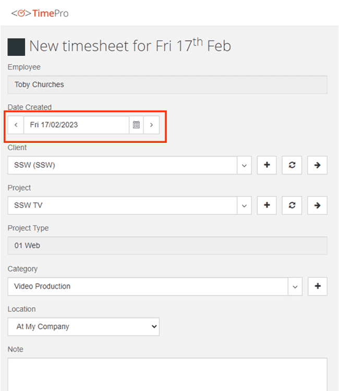This screenshot has width=339, height=391.
Task: Open the calendar date picker
Action: click(136, 125)
